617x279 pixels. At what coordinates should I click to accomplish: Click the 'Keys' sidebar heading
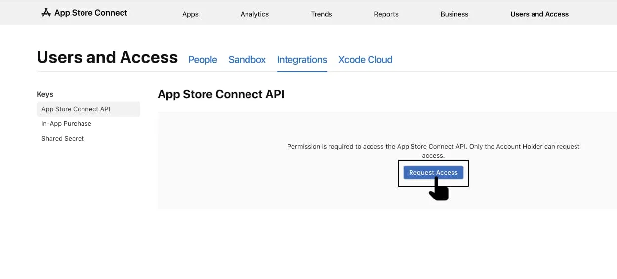coord(45,94)
